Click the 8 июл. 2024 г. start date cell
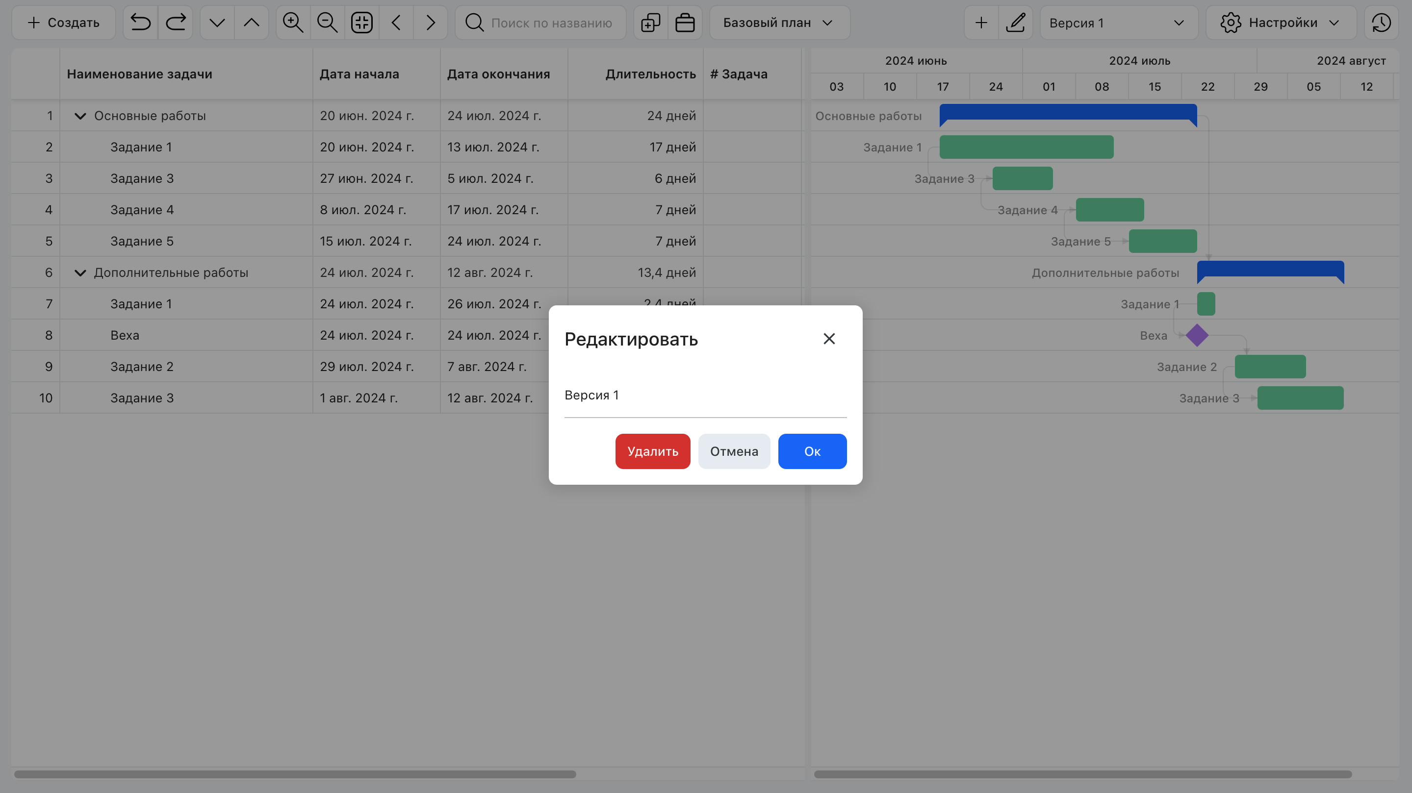The width and height of the screenshot is (1412, 793). tap(377, 210)
